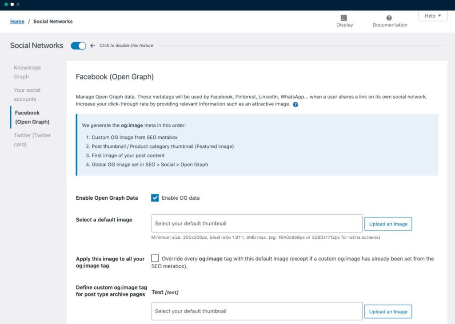Focus the default image thumbnail field
Screen dimensions: 455x324
(x=257, y=224)
